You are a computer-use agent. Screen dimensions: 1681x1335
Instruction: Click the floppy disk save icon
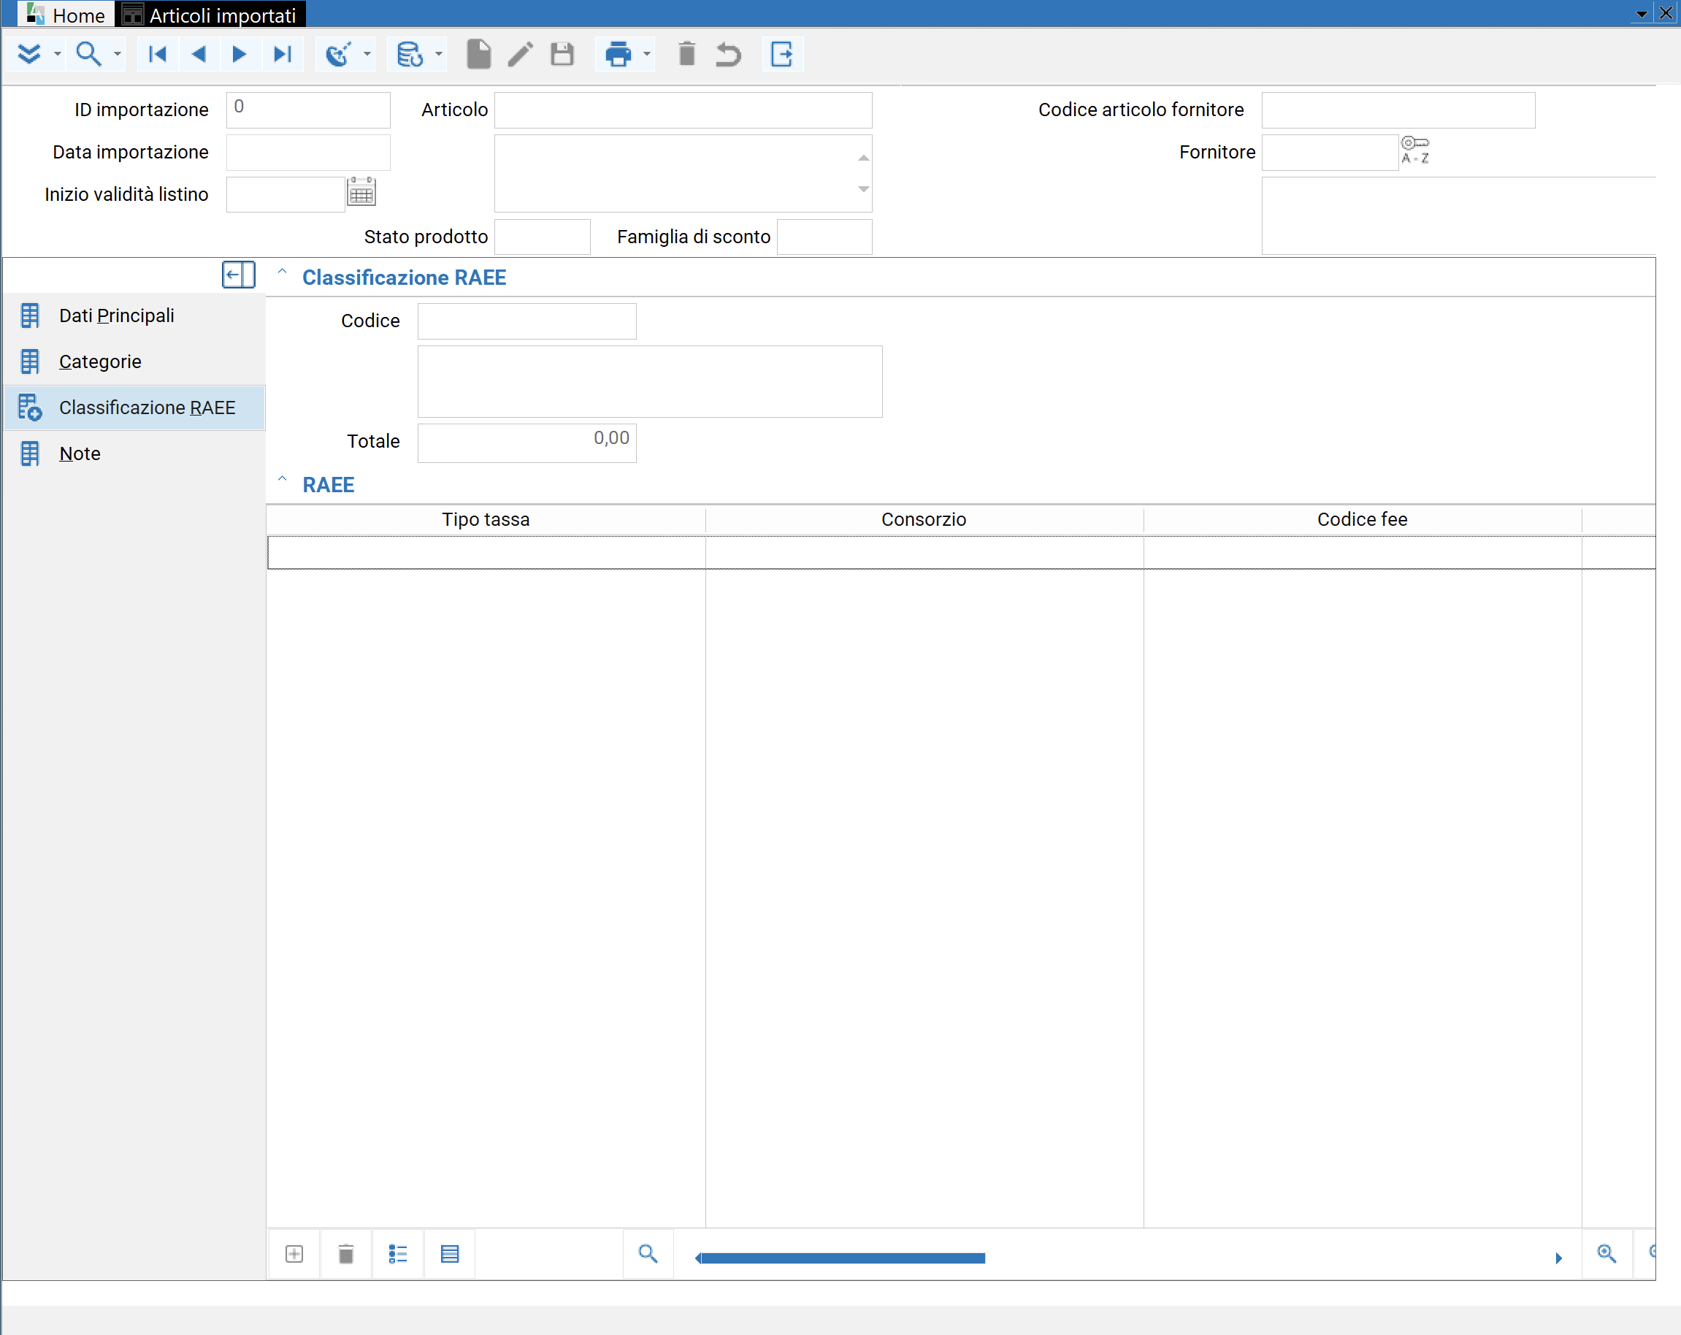tap(562, 54)
